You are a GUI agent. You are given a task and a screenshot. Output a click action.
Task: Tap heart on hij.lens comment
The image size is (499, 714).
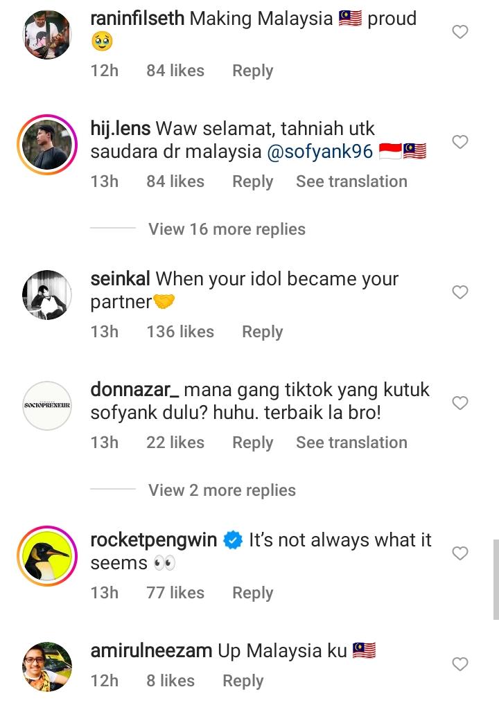click(x=459, y=143)
